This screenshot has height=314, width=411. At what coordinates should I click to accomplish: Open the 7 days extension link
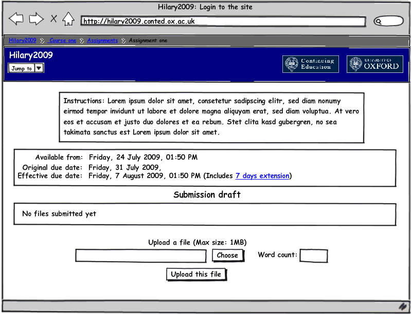[262, 176]
